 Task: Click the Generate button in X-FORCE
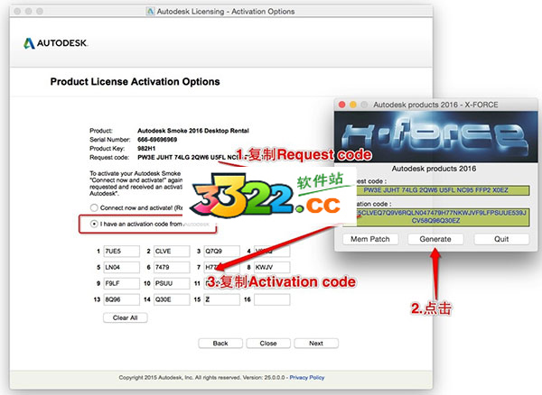(435, 239)
